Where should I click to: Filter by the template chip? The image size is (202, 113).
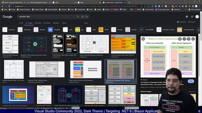tap(55, 30)
